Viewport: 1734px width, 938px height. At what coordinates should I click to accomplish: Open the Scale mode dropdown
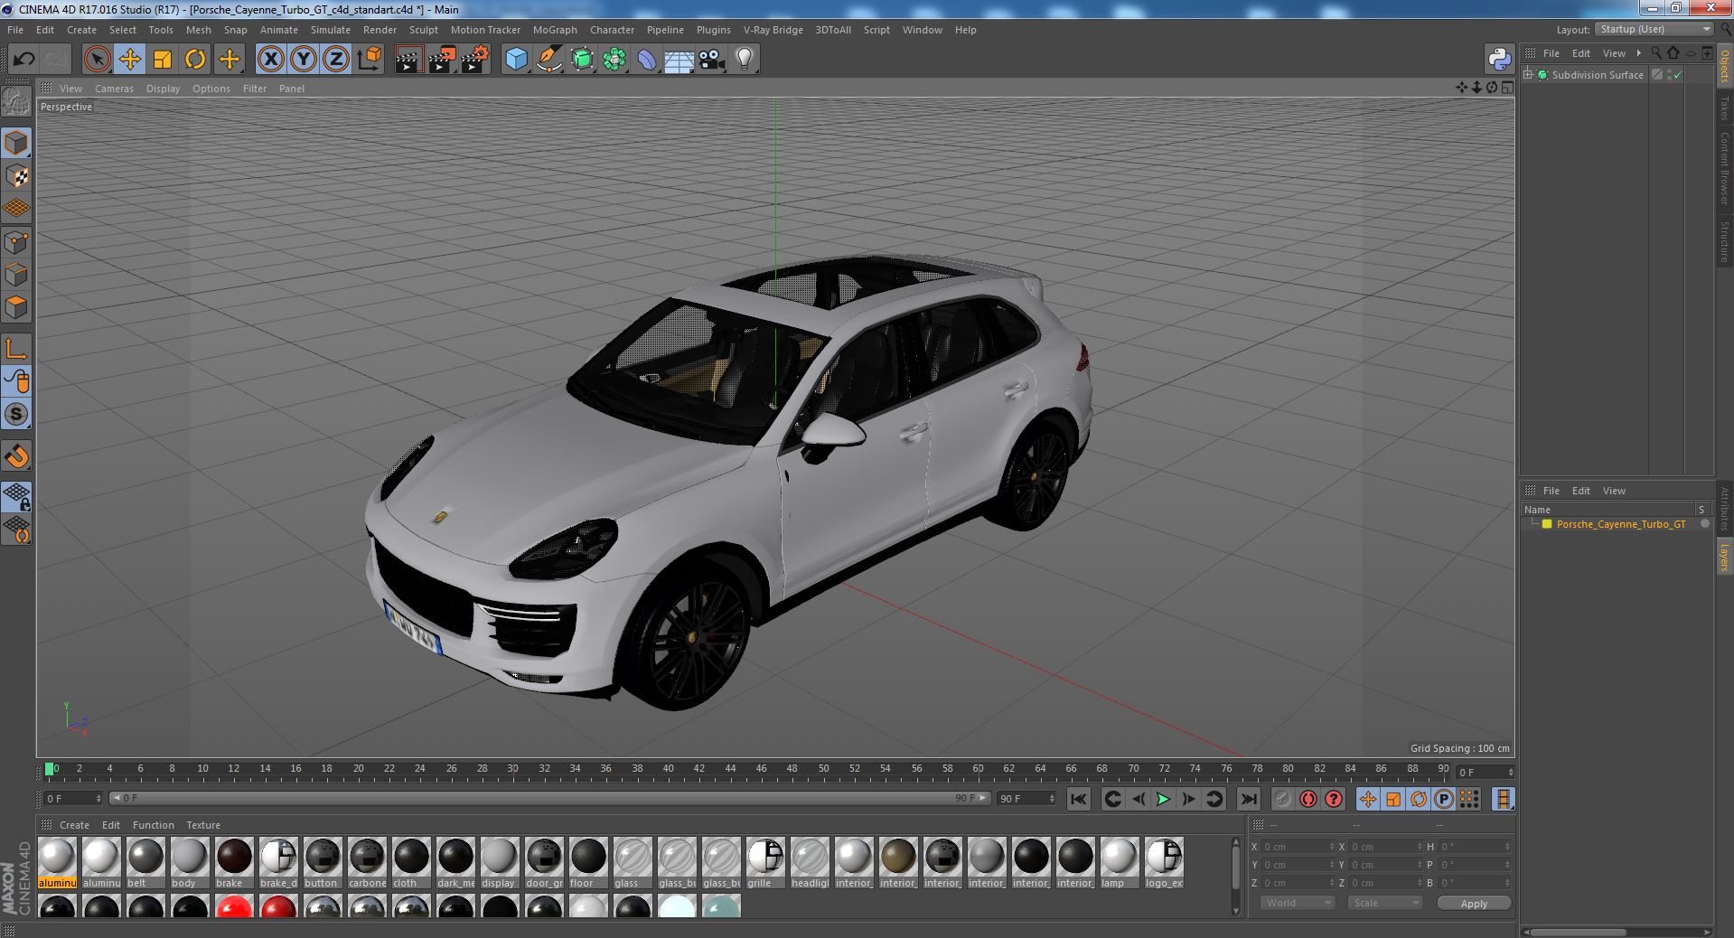click(x=1384, y=904)
